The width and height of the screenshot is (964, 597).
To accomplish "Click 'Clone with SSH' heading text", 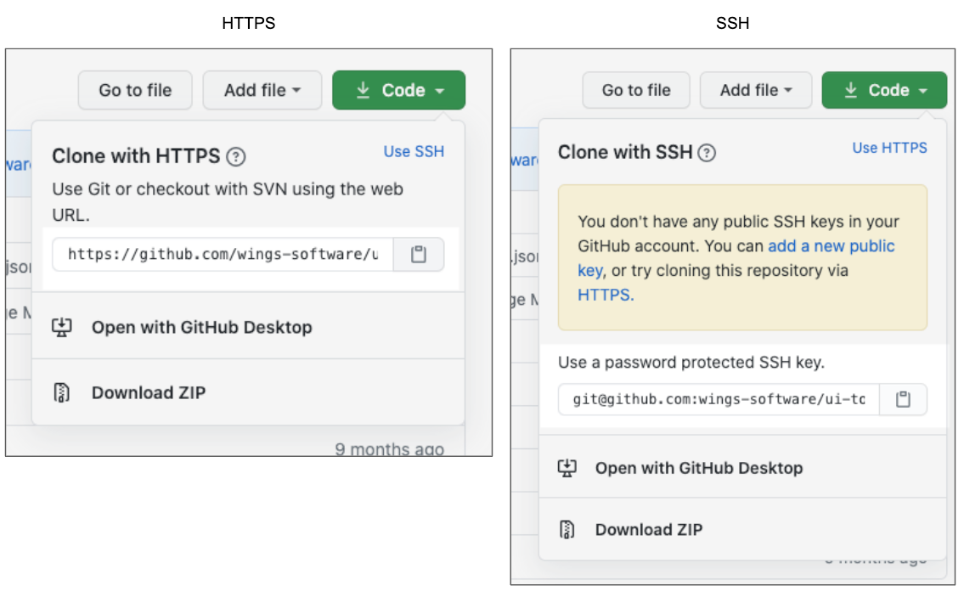I will click(x=625, y=152).
